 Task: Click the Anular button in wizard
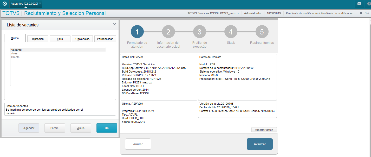[x=138, y=144]
